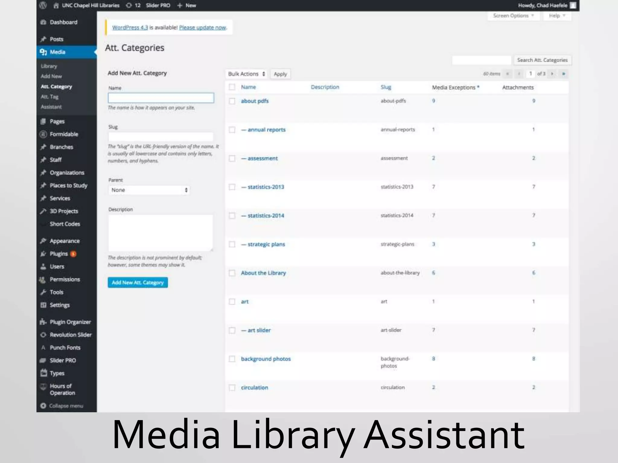Click the Plugins plug icon

click(43, 254)
